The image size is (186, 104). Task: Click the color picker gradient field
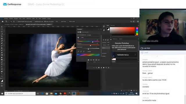click(122, 31)
